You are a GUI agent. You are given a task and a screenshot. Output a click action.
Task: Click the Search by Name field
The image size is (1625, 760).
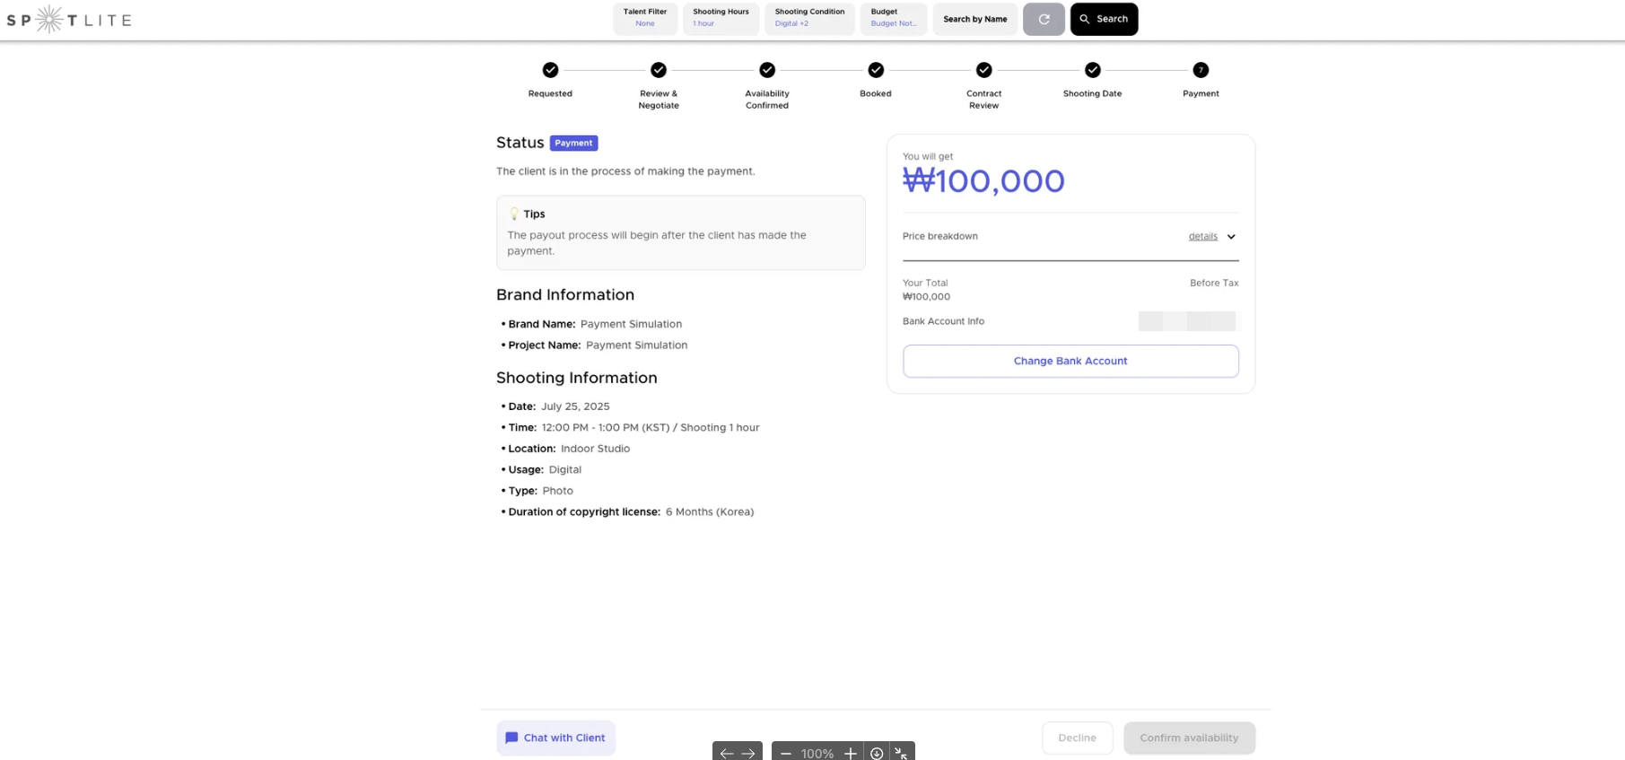[974, 19]
